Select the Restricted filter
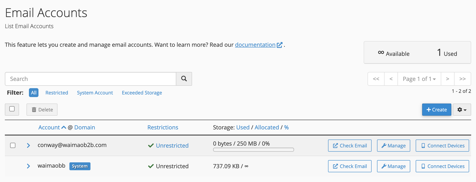The width and height of the screenshot is (476, 182). pyautogui.click(x=57, y=93)
